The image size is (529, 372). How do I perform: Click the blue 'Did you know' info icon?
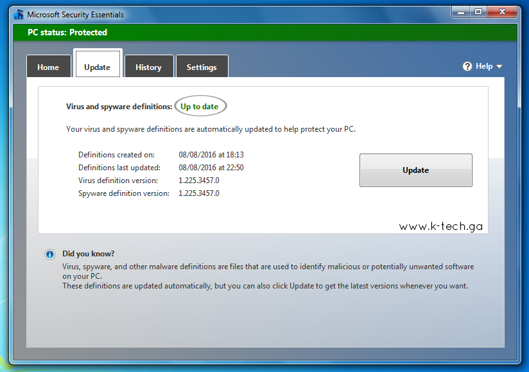click(x=49, y=254)
